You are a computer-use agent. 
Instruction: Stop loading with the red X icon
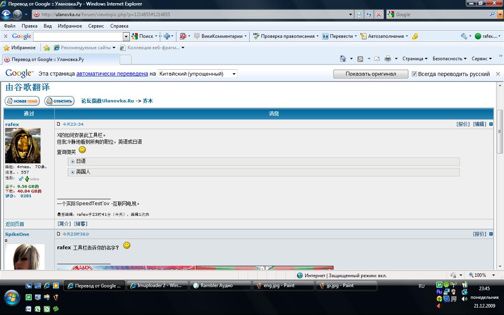pyautogui.click(x=378, y=15)
